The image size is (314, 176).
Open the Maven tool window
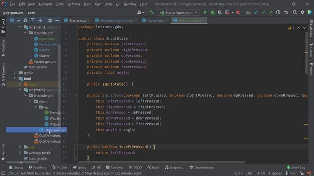tap(311, 69)
